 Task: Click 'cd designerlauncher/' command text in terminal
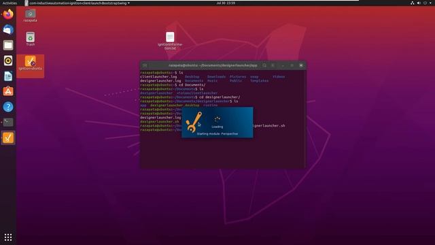(x=220, y=97)
